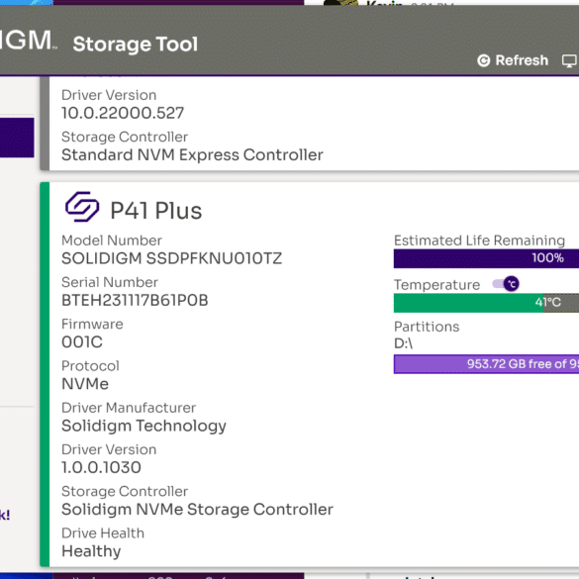Click the Refresh button label

[x=522, y=60]
